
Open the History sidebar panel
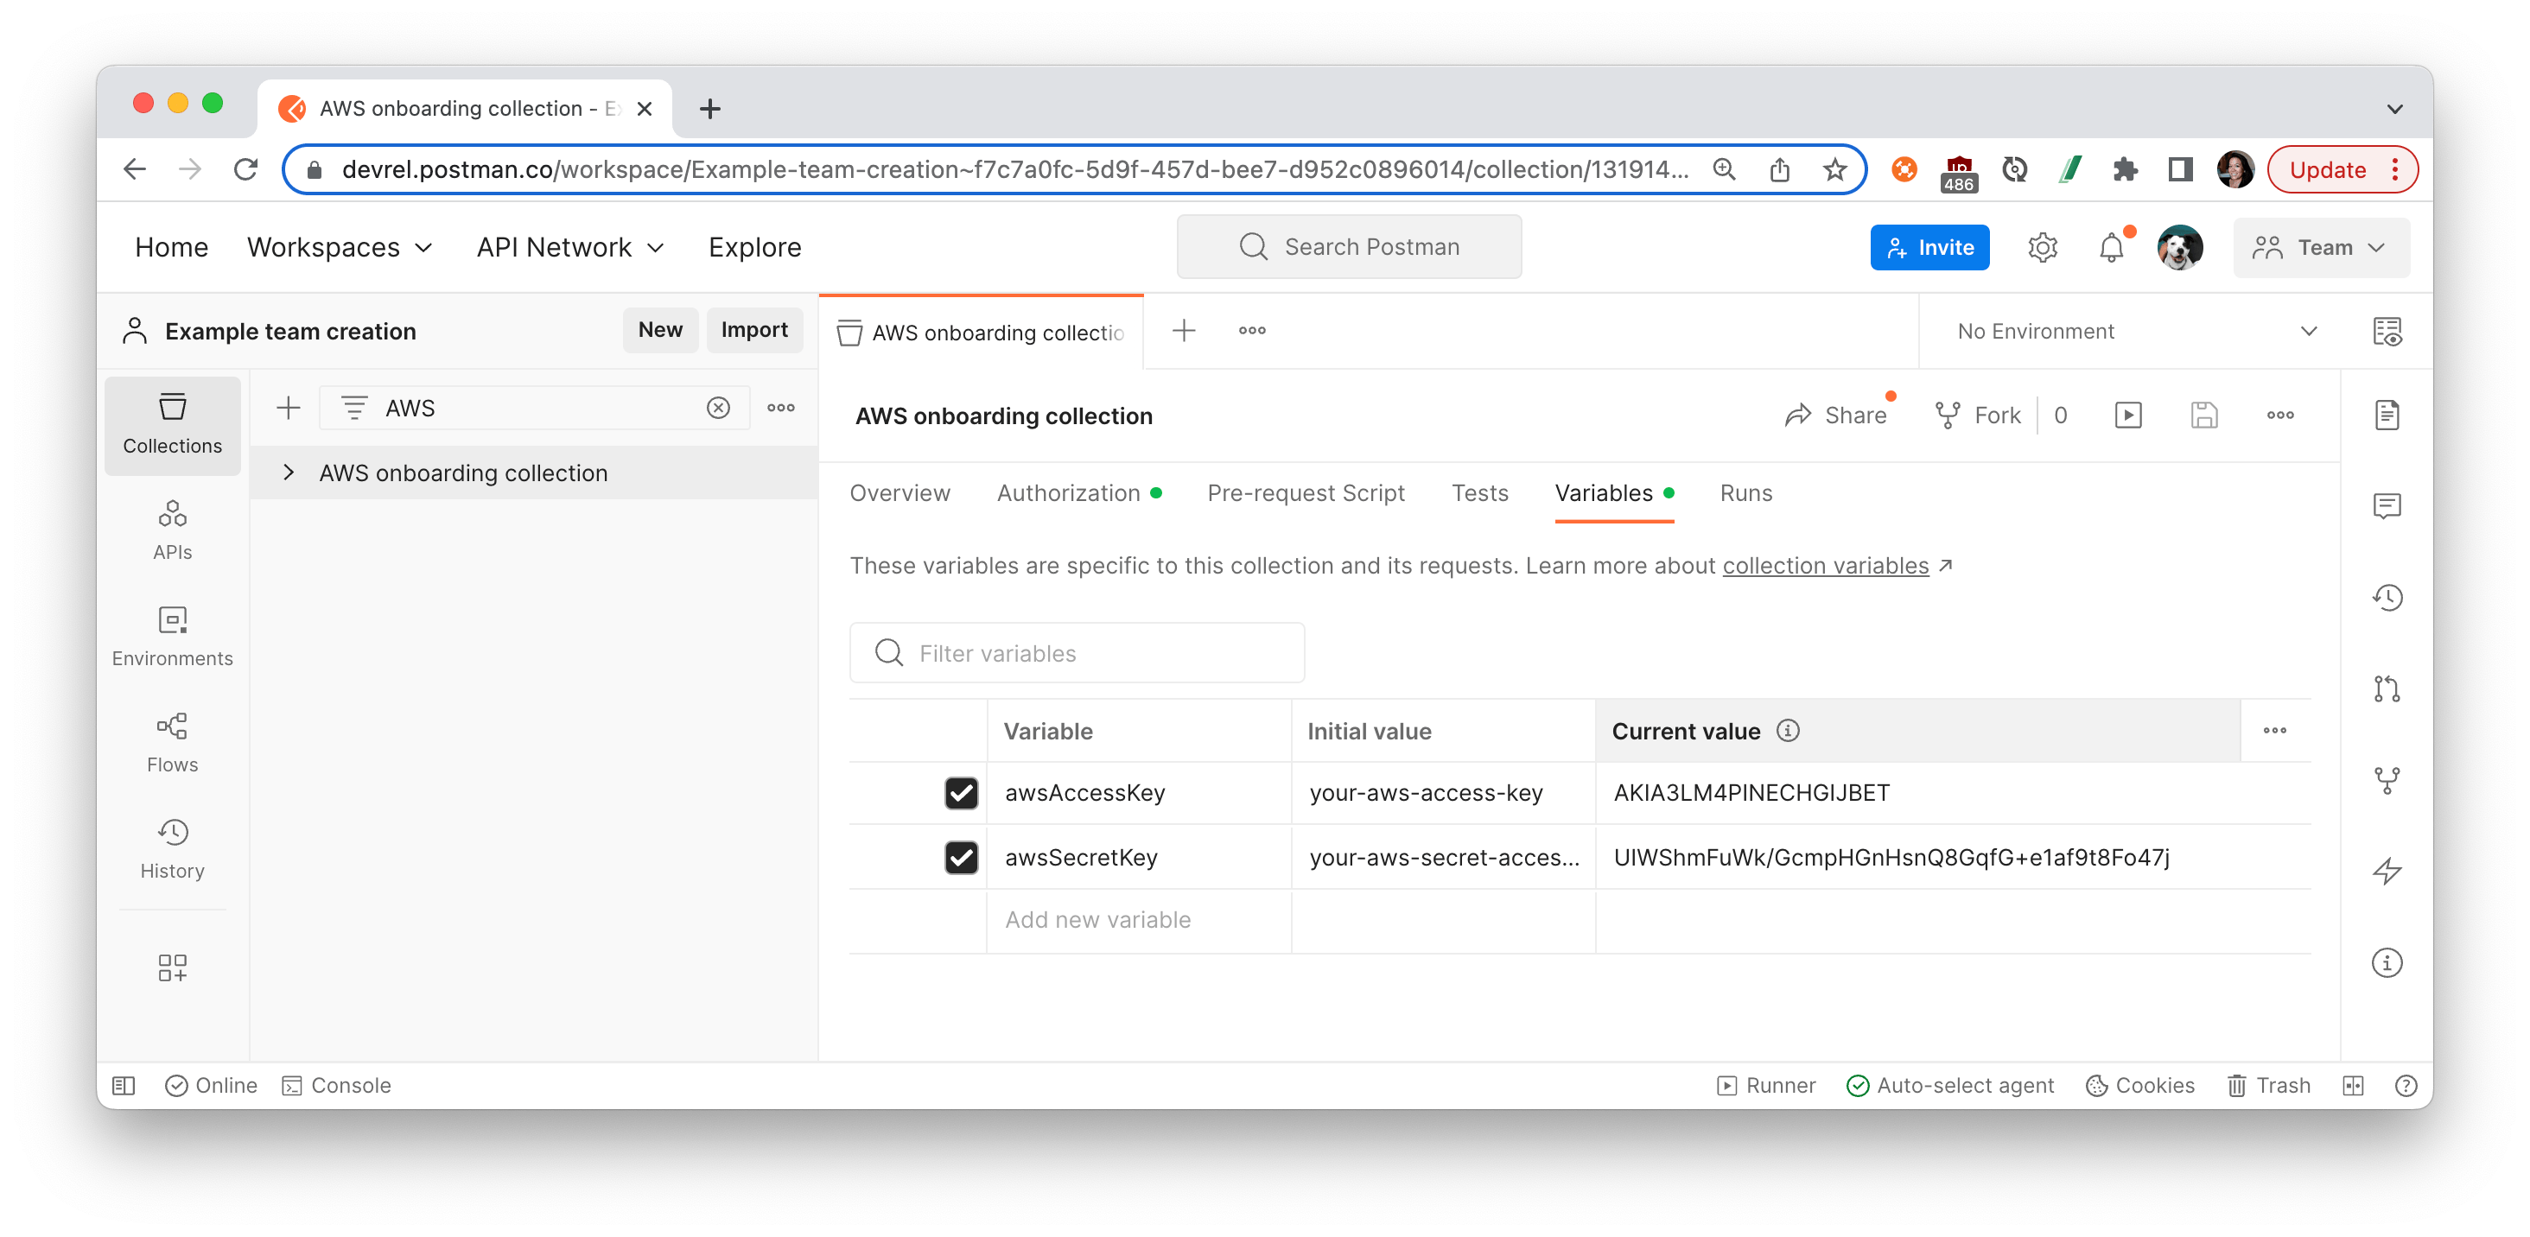pos(172,847)
